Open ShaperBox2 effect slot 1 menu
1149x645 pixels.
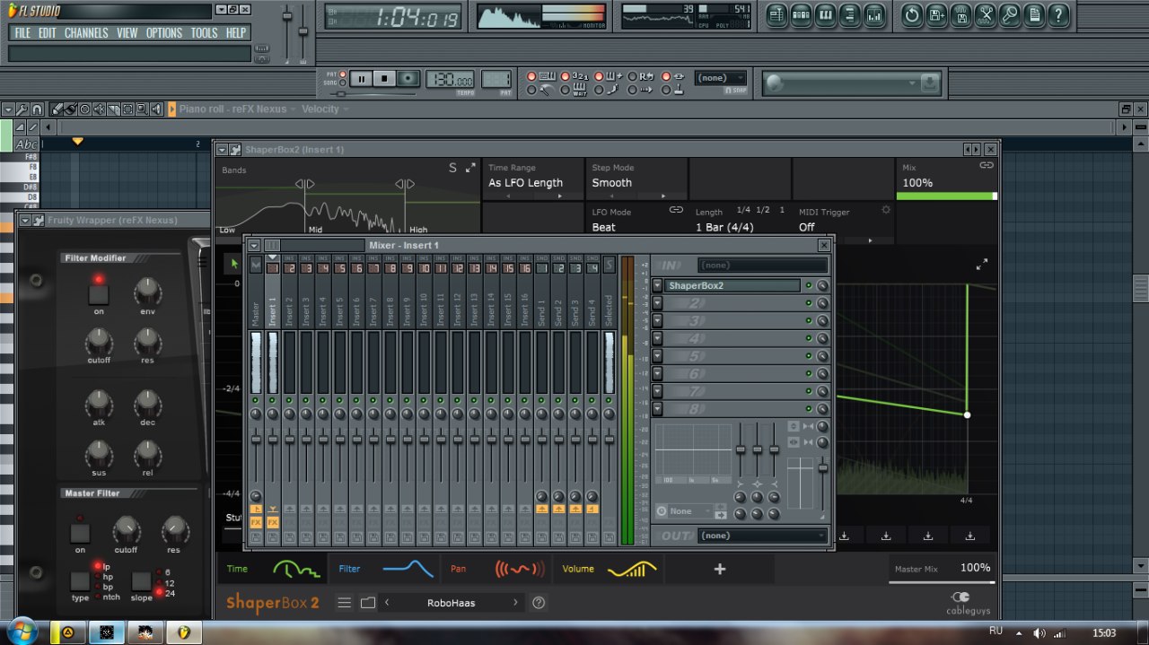click(x=658, y=285)
